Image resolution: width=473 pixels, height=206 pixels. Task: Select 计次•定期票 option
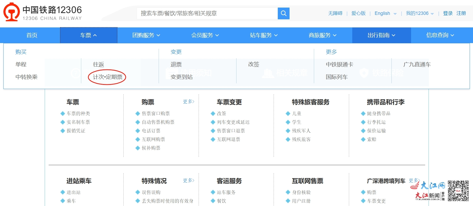coord(108,77)
